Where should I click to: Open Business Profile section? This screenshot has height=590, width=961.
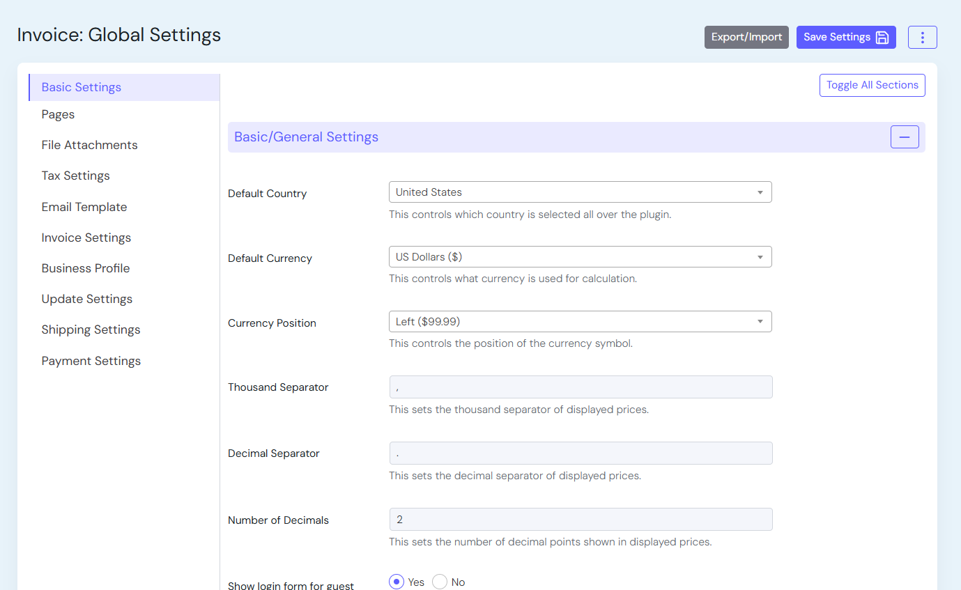tap(85, 268)
